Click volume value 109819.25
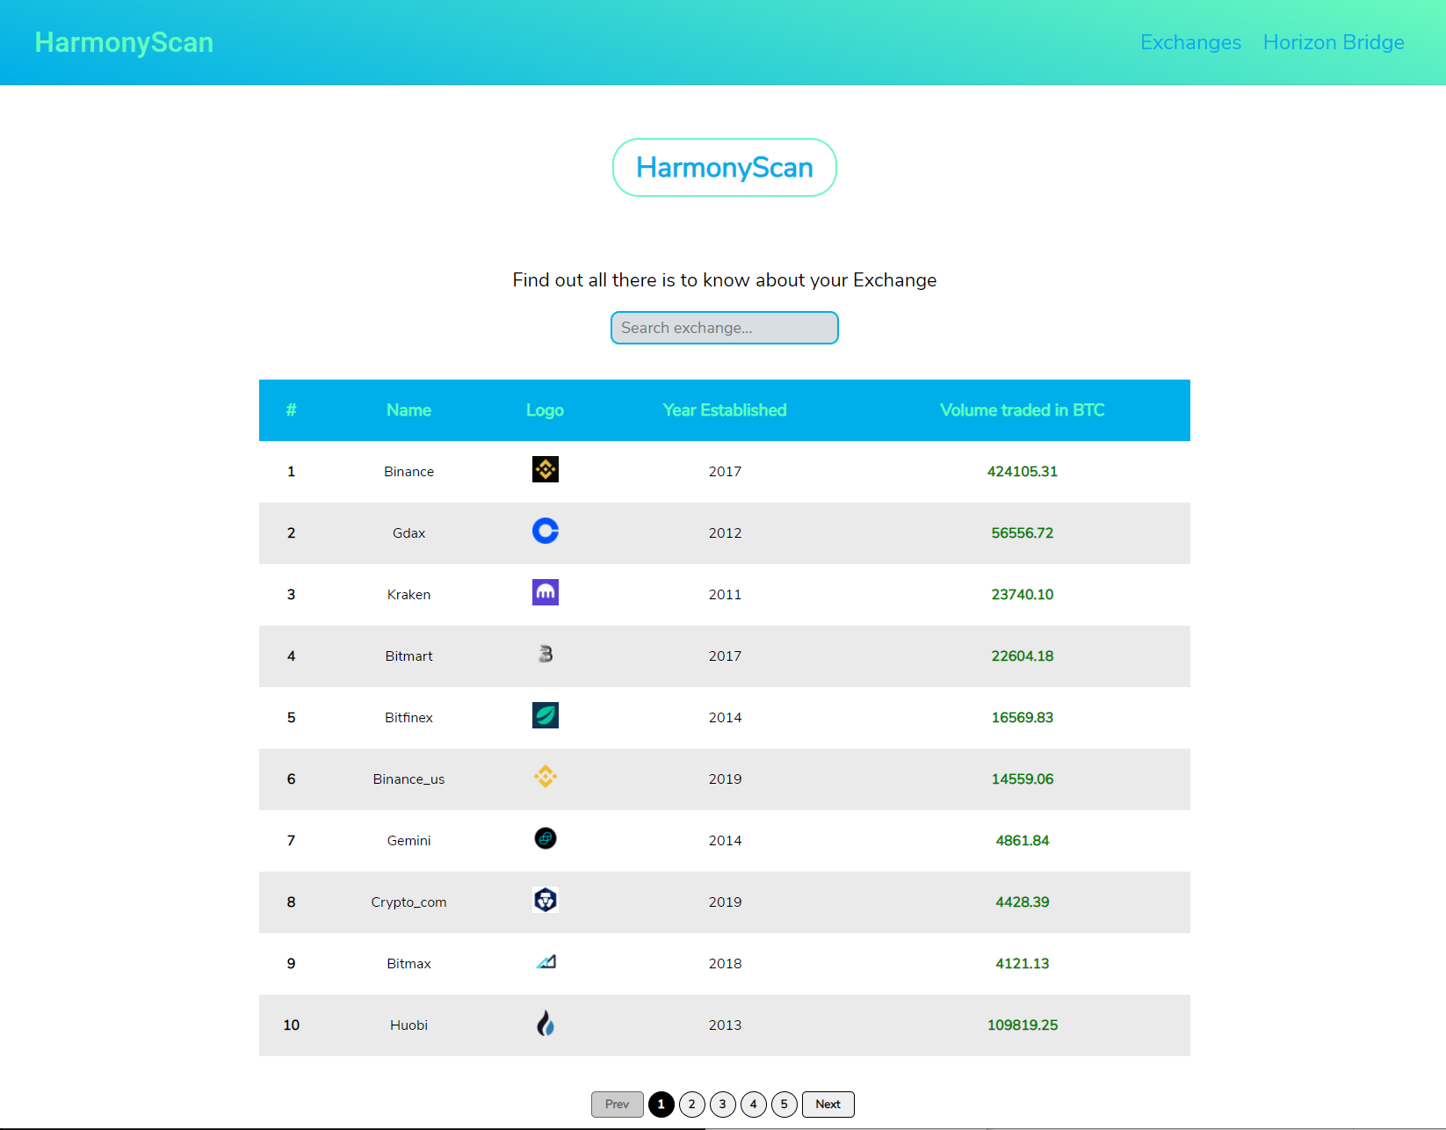This screenshot has height=1130, width=1446. click(x=1023, y=1025)
